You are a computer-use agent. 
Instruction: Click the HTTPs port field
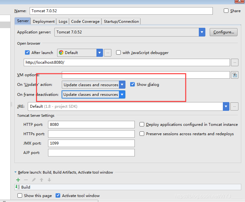click(91, 134)
